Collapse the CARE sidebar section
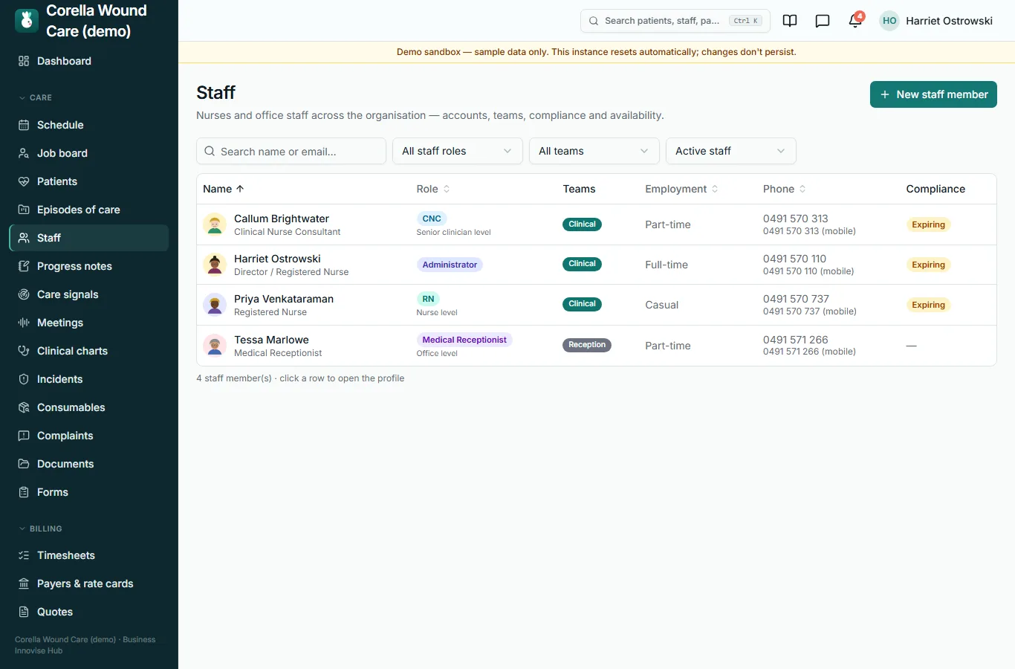1015x669 pixels. pyautogui.click(x=36, y=97)
